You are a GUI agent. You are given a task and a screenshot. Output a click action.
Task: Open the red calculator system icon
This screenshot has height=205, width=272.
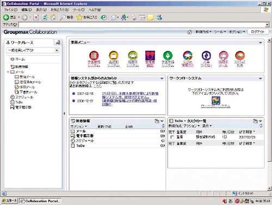point(94,56)
